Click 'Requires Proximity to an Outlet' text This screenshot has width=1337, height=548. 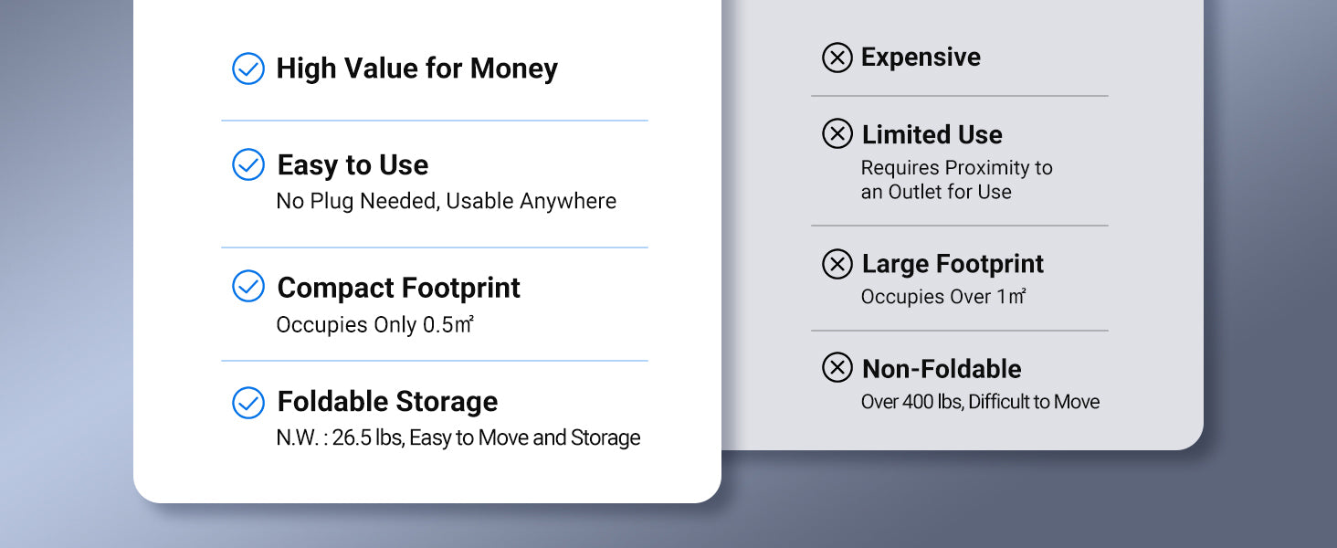pos(956,180)
